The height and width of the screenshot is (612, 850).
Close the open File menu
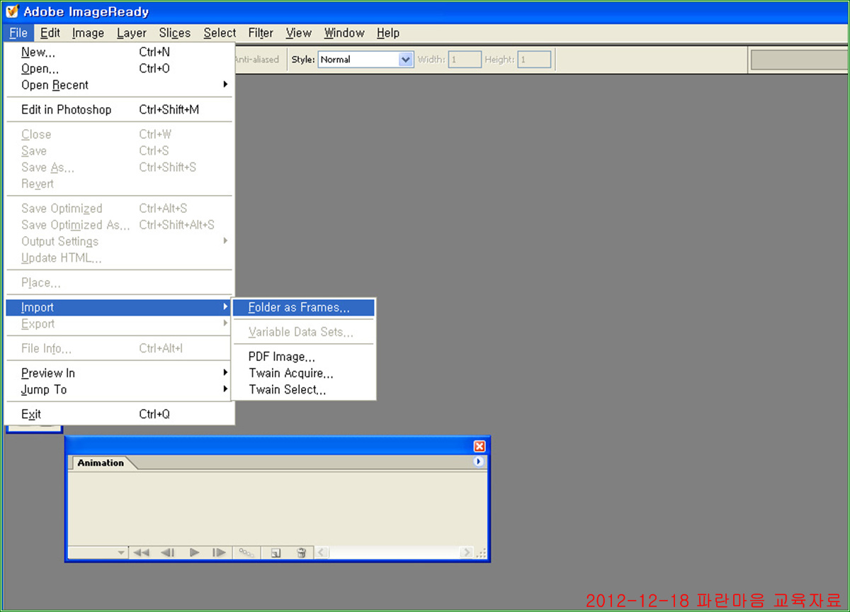(18, 33)
